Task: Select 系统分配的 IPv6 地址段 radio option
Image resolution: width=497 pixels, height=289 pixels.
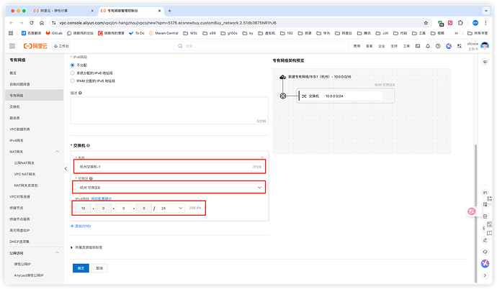Action: point(73,73)
